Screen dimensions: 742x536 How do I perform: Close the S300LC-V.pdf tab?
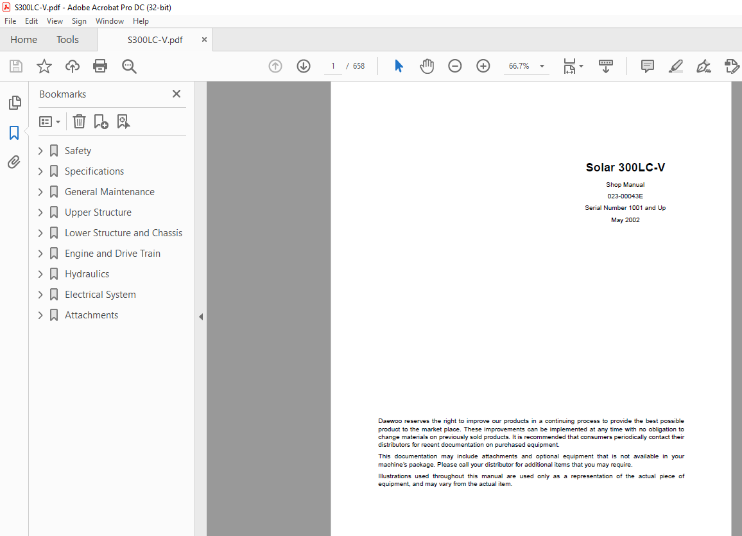point(204,40)
